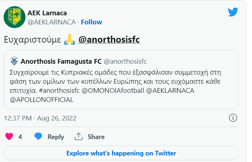Click the Anorthosis Famagusta crest icon
The height and width of the screenshot is (162, 252).
[14, 61]
